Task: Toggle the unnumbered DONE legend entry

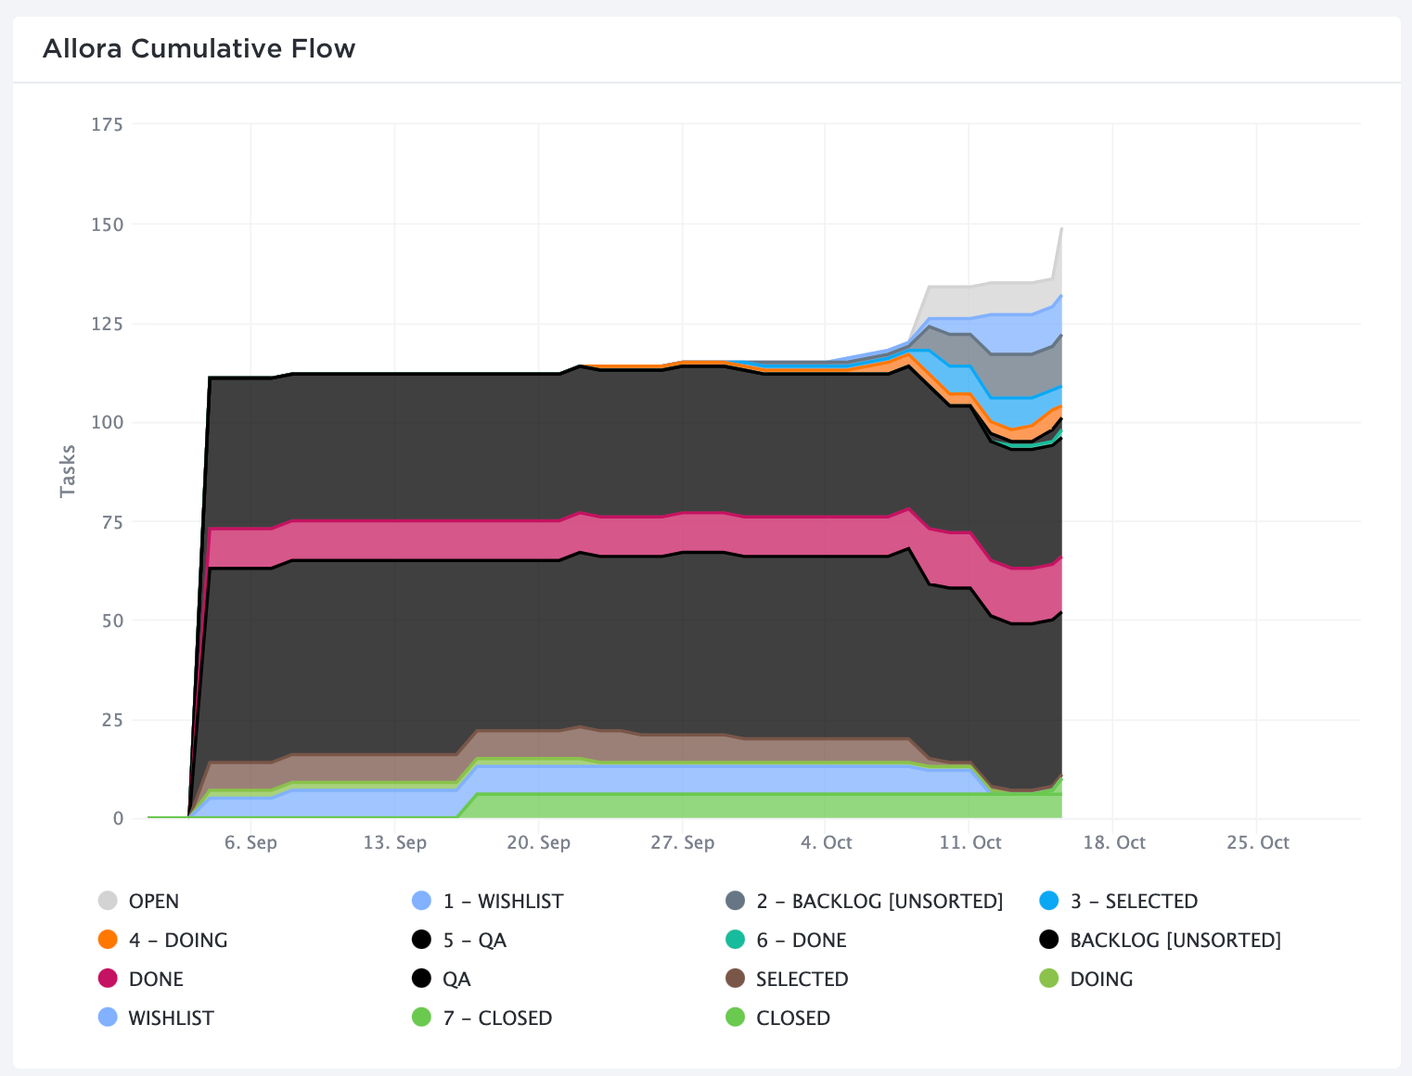Action: (x=141, y=979)
